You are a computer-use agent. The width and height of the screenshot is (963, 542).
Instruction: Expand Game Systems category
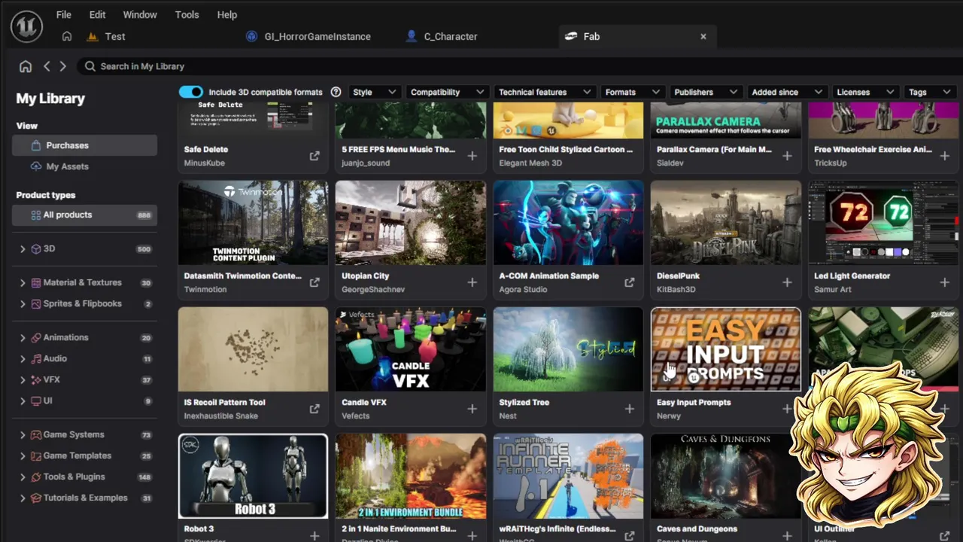23,435
